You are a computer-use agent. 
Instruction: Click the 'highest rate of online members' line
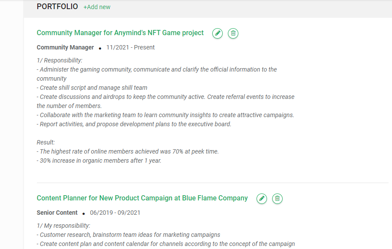pyautogui.click(x=128, y=151)
